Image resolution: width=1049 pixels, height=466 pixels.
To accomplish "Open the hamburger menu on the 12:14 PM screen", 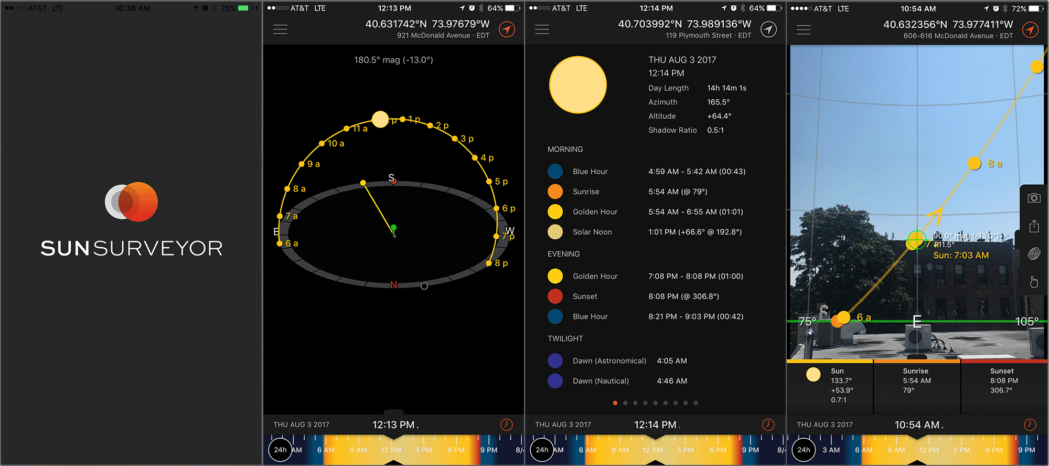I will click(x=542, y=29).
